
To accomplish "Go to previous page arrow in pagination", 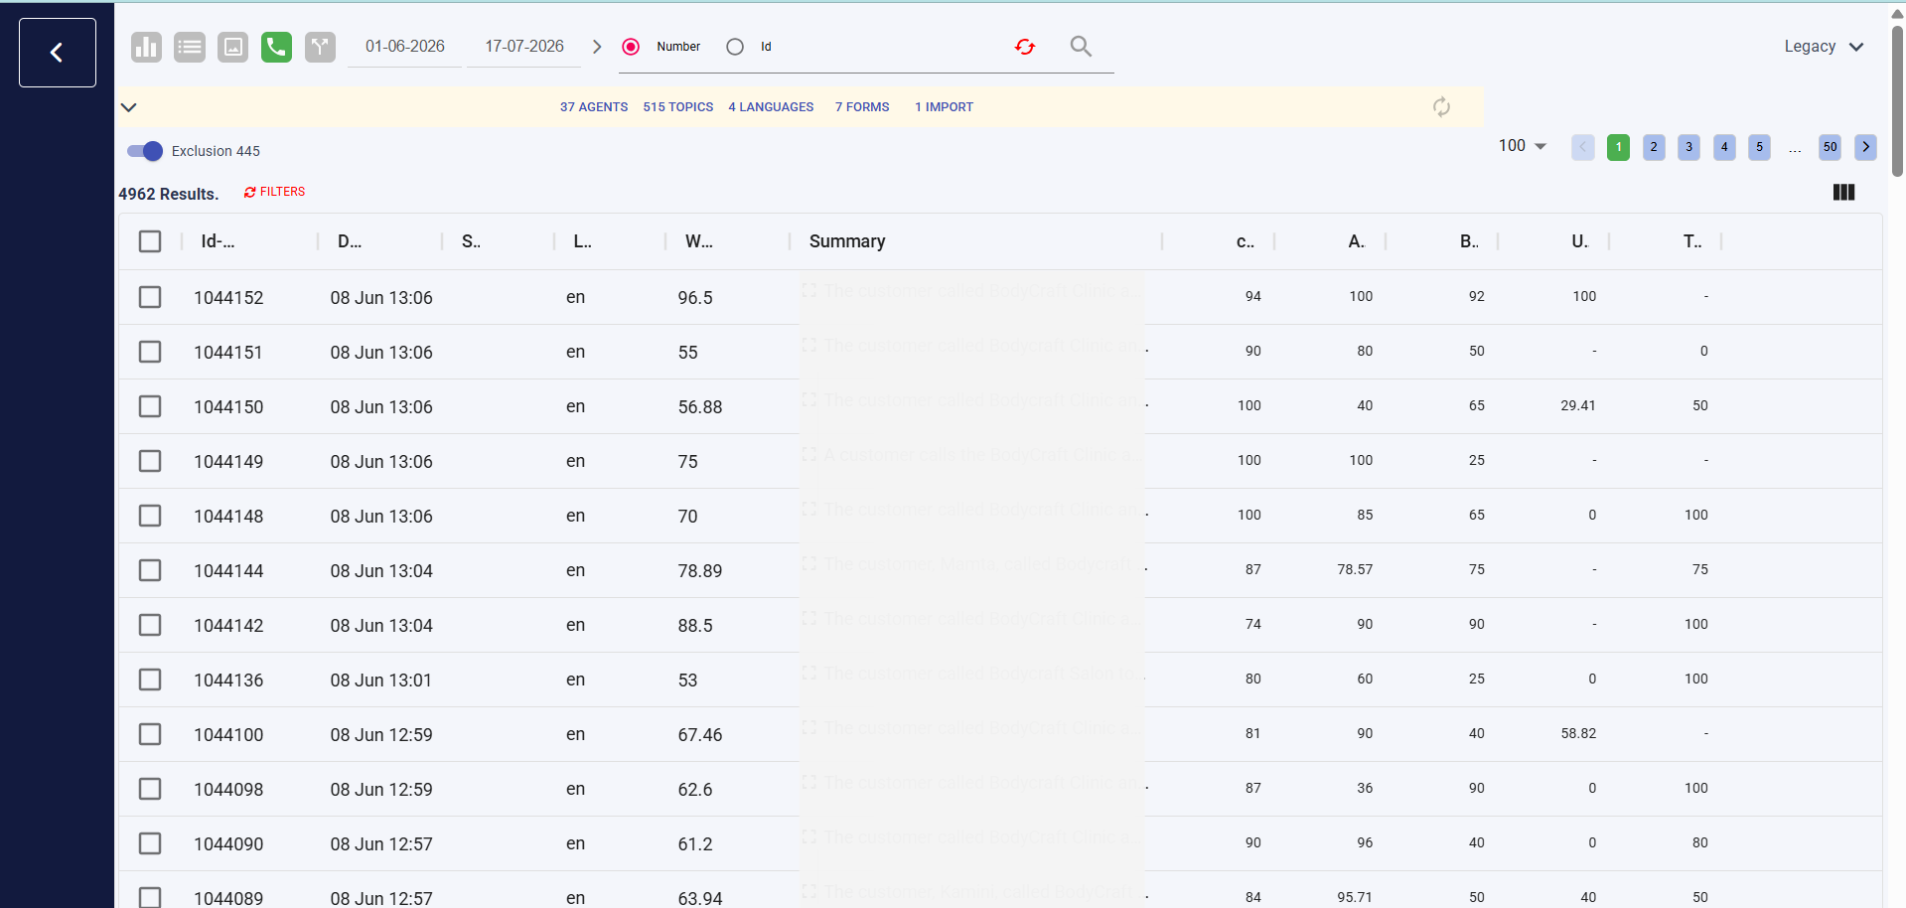I will click(1583, 147).
